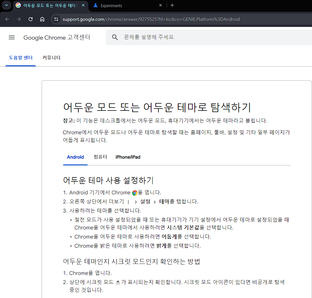Click the bold 밝게 text
Viewport: 312px width, 298px height.
(162, 246)
